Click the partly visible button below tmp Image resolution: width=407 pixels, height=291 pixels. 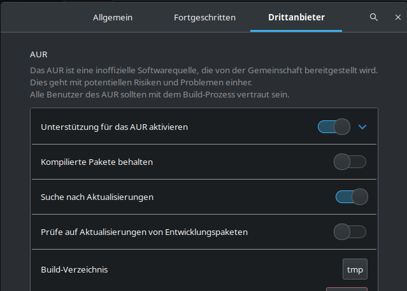(346, 288)
